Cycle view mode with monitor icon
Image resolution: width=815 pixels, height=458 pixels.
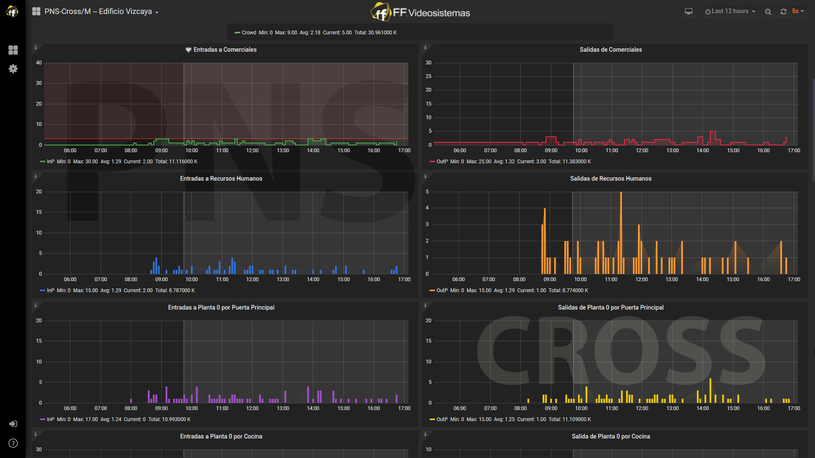coord(689,11)
